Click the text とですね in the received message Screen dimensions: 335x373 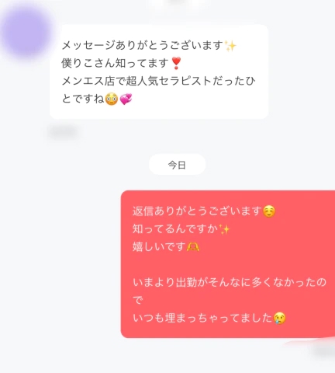click(x=83, y=99)
